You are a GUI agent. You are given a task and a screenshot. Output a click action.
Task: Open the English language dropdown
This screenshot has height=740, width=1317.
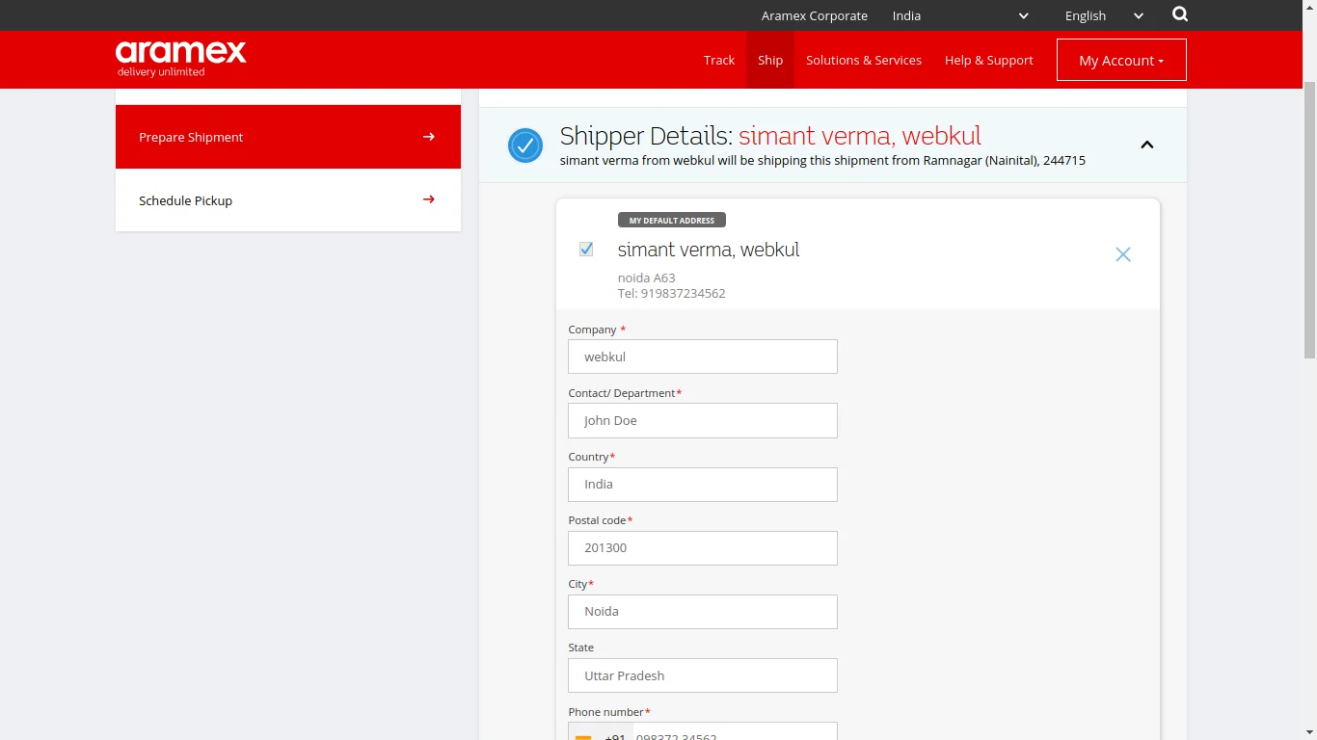click(x=1103, y=15)
